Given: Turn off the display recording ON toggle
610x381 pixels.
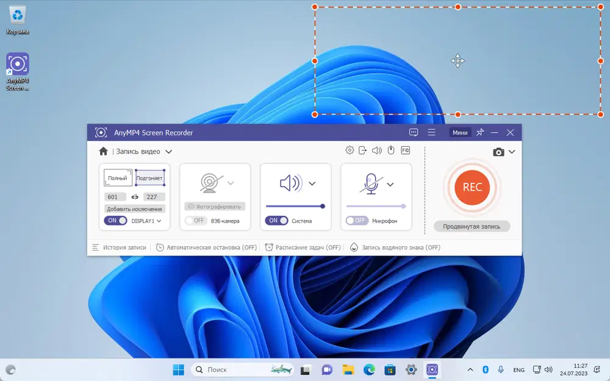Looking at the screenshot, I should [x=115, y=221].
